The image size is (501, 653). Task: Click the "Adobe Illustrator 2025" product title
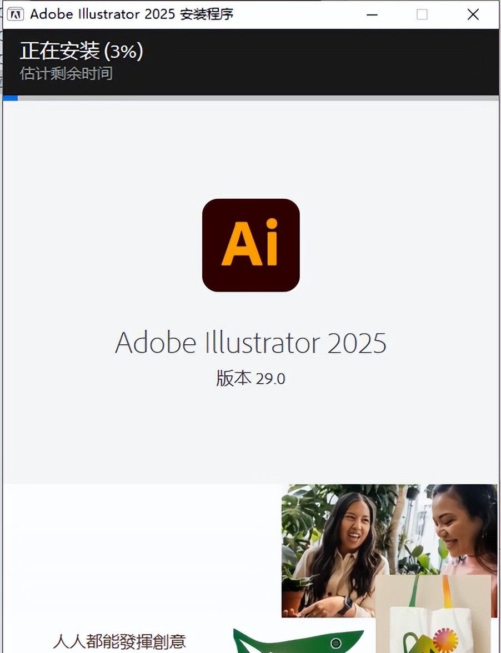[x=250, y=343]
